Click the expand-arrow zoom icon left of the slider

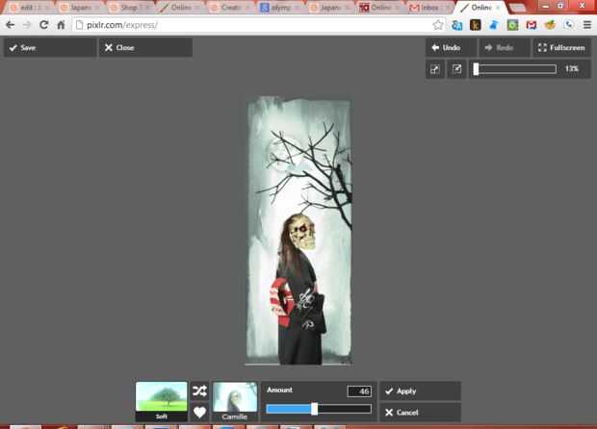point(435,69)
